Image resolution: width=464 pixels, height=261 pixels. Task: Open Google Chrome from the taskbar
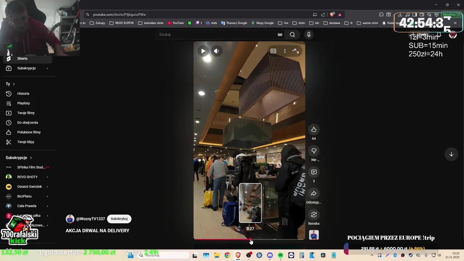pyautogui.click(x=227, y=255)
